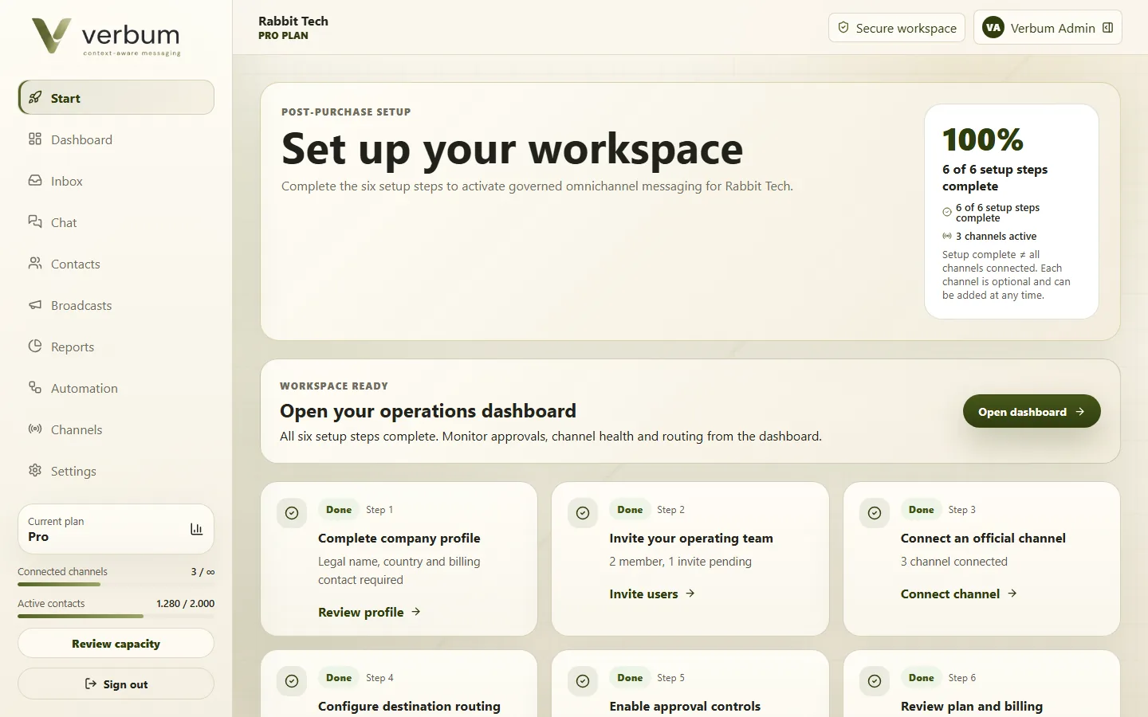Click the VA avatar badge
Image resolution: width=1148 pixels, height=717 pixels.
(993, 28)
